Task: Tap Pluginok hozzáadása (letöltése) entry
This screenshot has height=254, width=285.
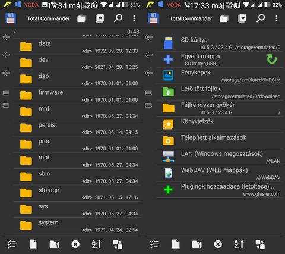Action: coord(220,190)
